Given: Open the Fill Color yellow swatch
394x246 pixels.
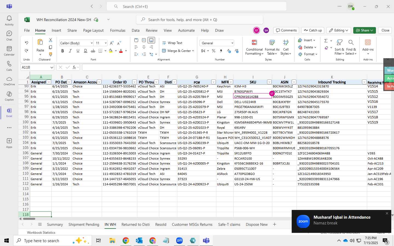Looking at the screenshot, I should pos(111,51).
